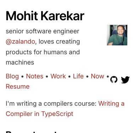Click 'products for humans and' line
133x133 pixels.
pos(43,52)
